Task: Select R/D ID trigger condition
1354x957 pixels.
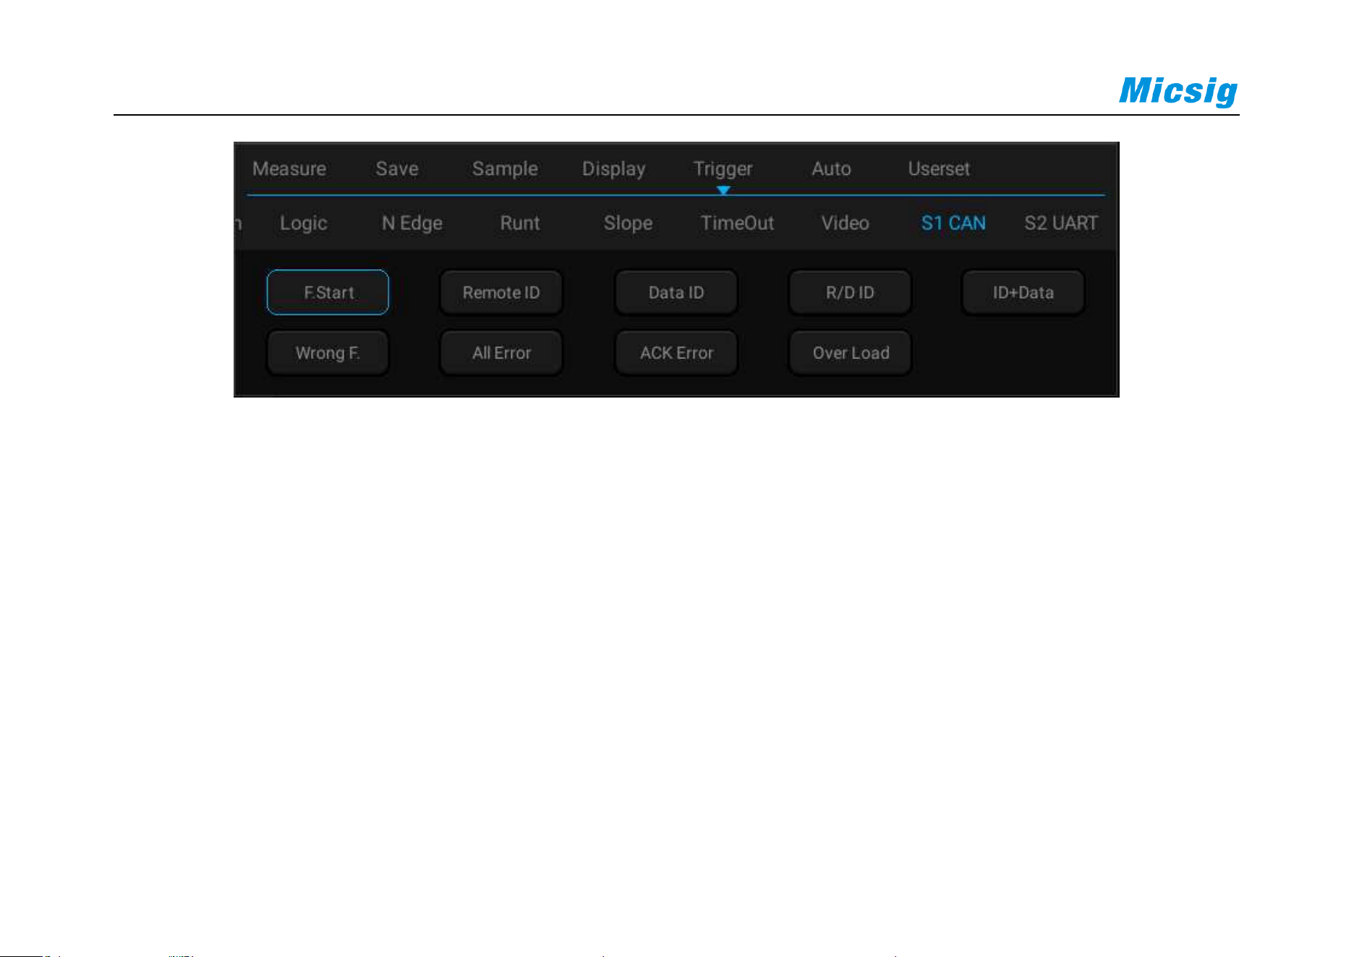Action: tap(850, 292)
